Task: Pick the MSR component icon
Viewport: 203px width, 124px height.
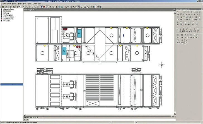Action: tap(178, 42)
